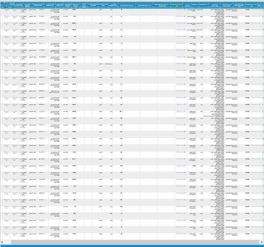Image resolution: width=264 pixels, height=247 pixels.
Task: Click the Province column header
Action: click(x=204, y=5)
